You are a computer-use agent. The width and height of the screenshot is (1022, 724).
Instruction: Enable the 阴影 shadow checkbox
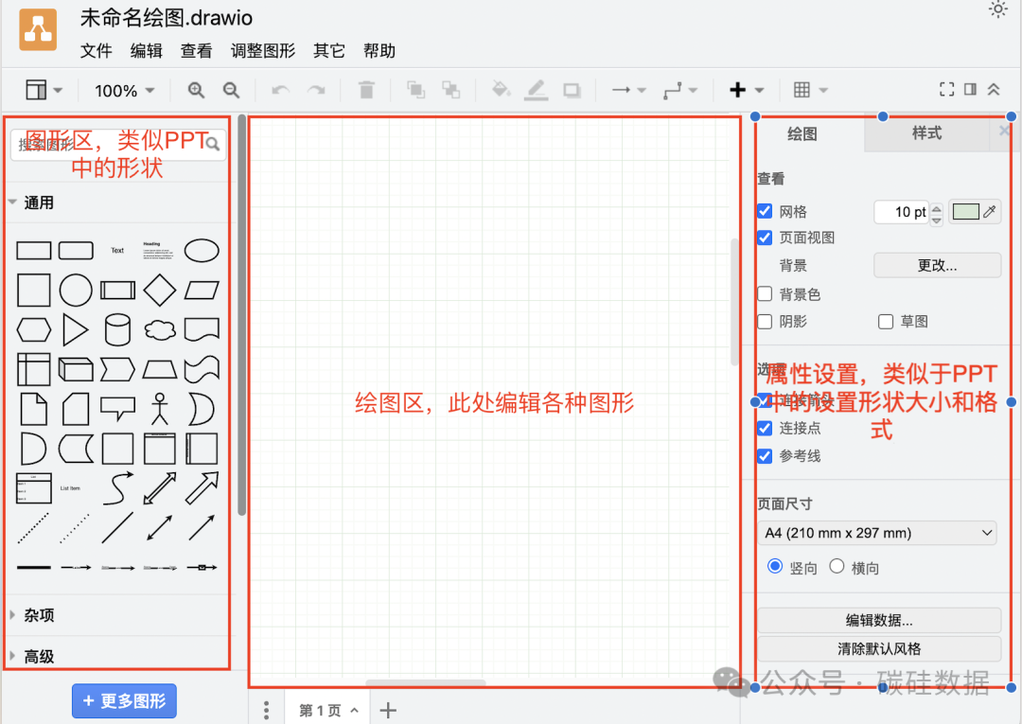coord(766,322)
